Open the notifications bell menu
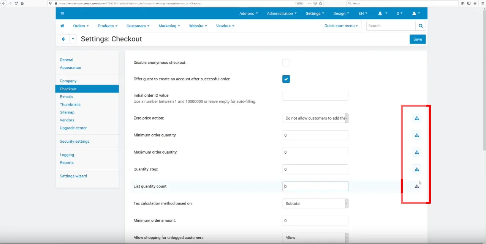This screenshot has width=486, height=244. (x=382, y=13)
